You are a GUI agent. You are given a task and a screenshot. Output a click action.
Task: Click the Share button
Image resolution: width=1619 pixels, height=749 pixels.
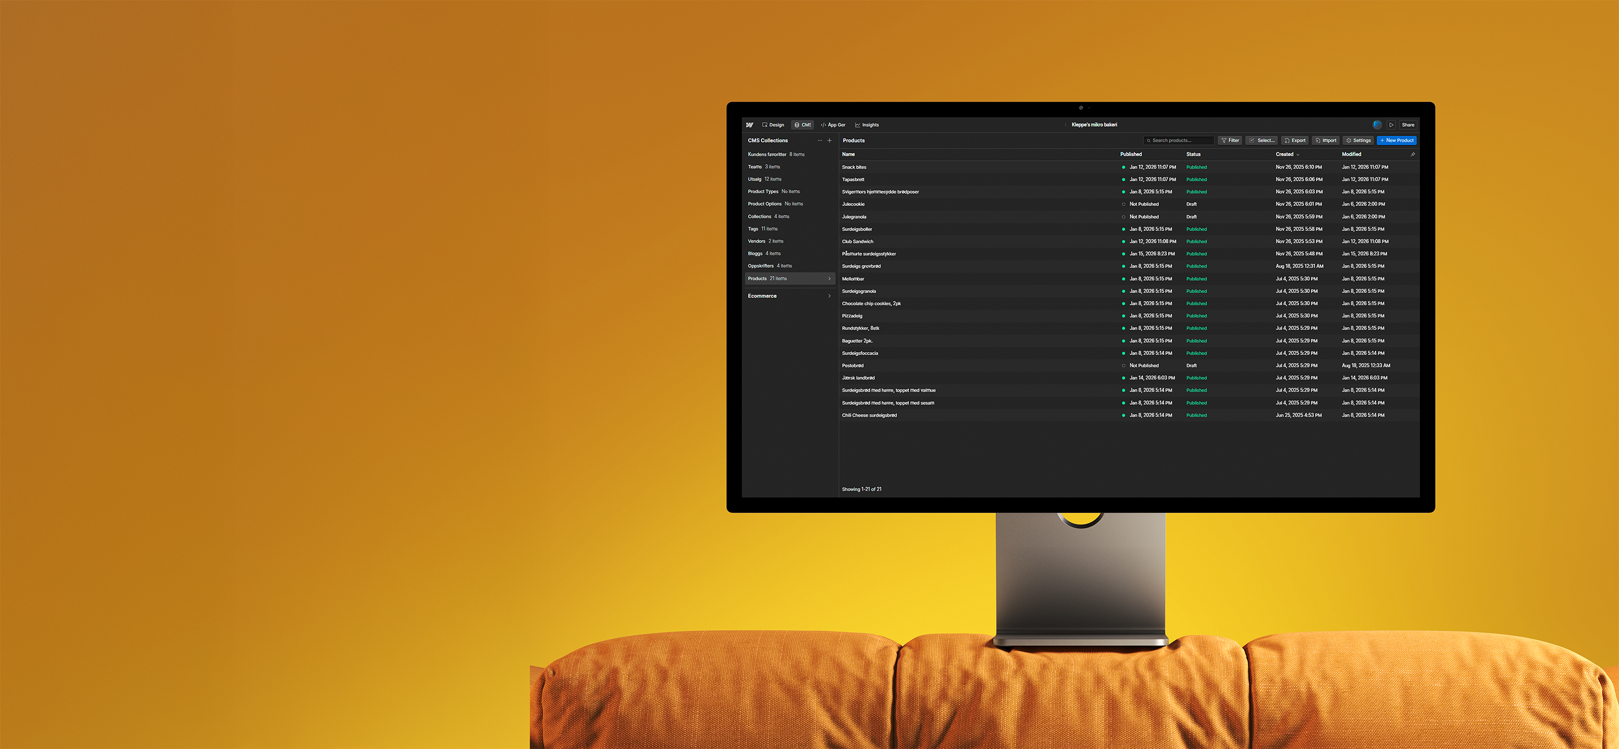pos(1408,125)
